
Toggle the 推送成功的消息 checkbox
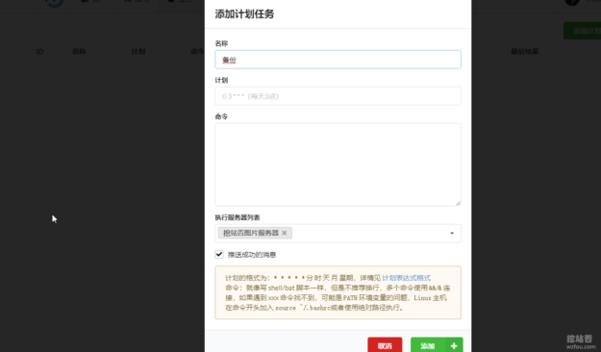[219, 254]
